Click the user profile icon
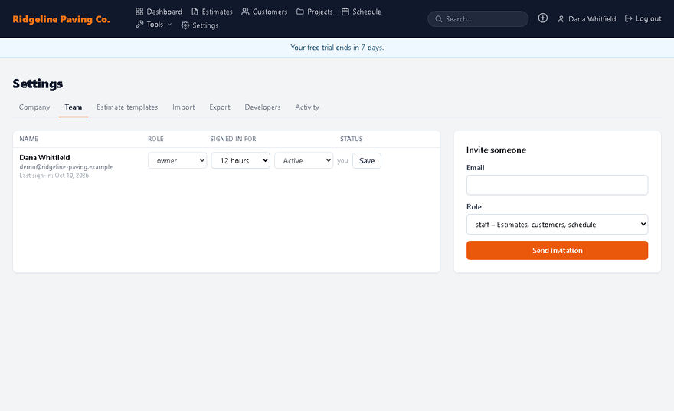 tap(561, 19)
